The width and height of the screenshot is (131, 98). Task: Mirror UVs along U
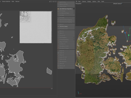point(66,31)
